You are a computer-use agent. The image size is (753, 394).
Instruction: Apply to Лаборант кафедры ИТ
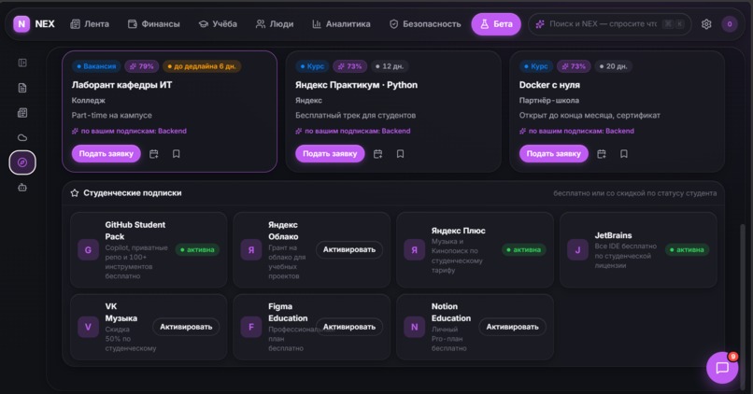[107, 153]
